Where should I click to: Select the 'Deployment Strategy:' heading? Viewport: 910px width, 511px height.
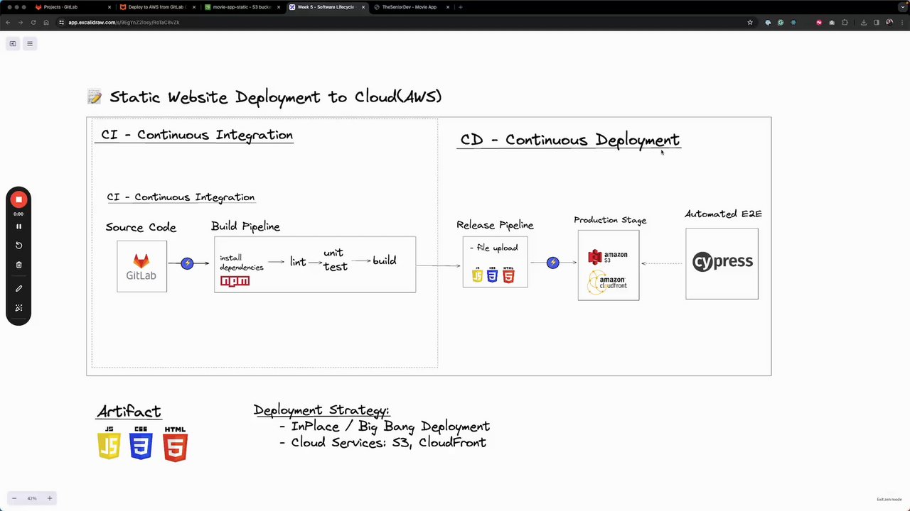point(321,410)
